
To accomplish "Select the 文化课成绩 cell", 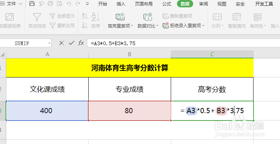I will pos(47,89).
